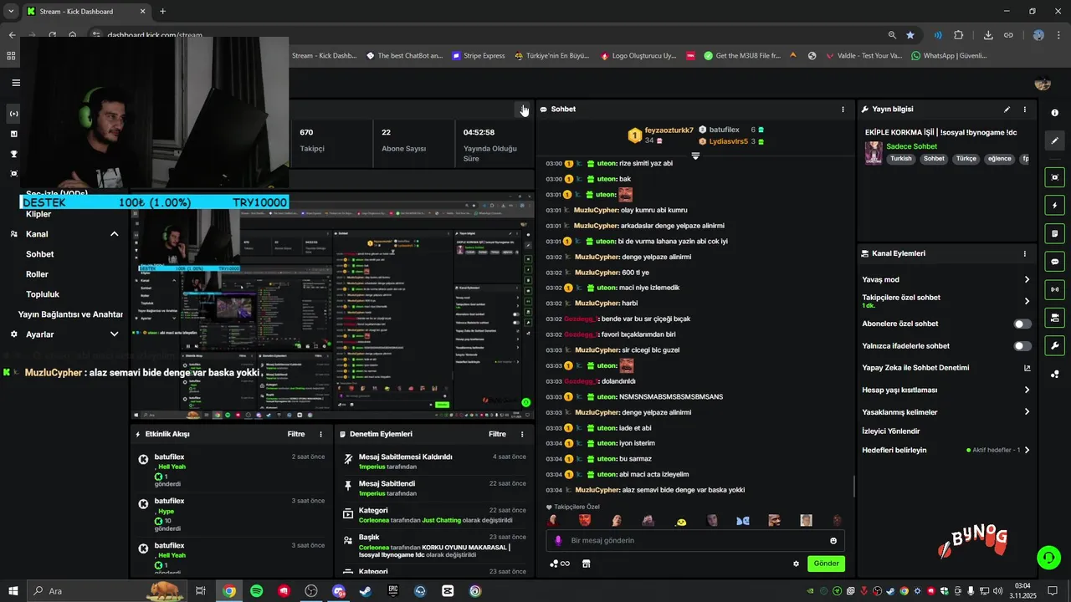Expand Takipçilere özel sohbet options
The image size is (1071, 602).
point(1027,301)
